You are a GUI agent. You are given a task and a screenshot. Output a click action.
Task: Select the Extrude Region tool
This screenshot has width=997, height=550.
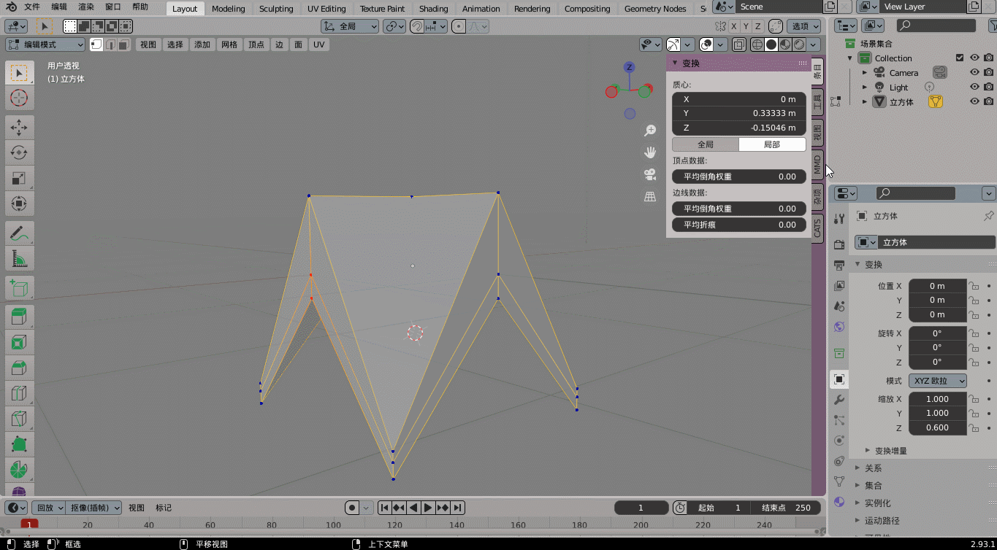(20, 317)
